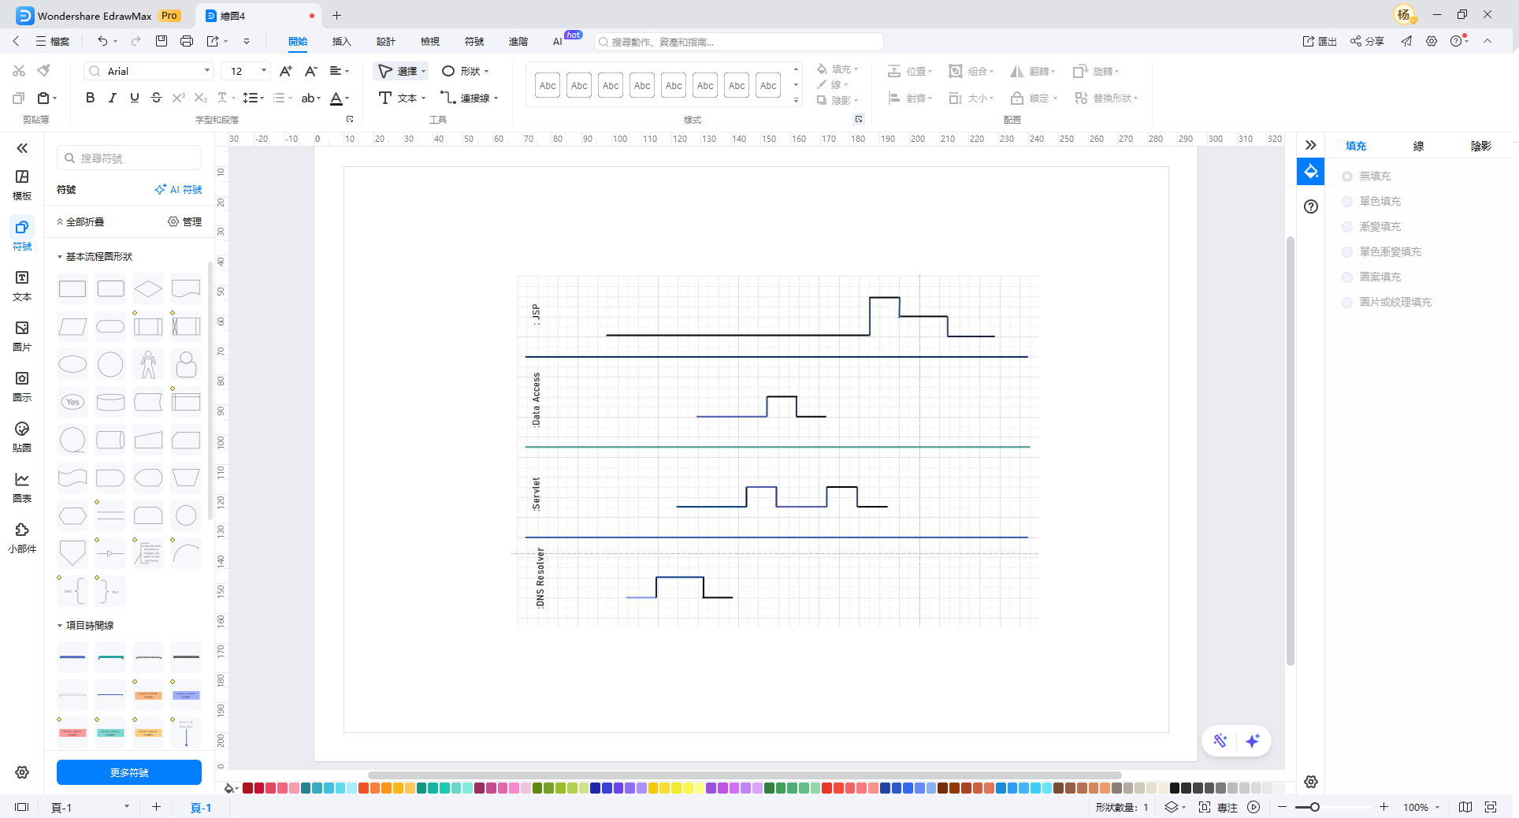Click the Bold formatting icon
Image resolution: width=1519 pixels, height=818 pixels.
[90, 98]
